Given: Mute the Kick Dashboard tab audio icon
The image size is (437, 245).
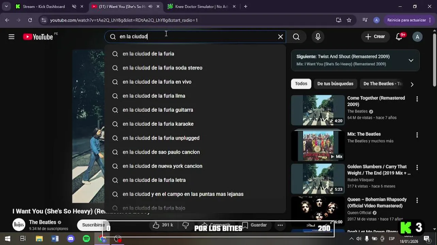Looking at the screenshot, I should click(x=74, y=6).
